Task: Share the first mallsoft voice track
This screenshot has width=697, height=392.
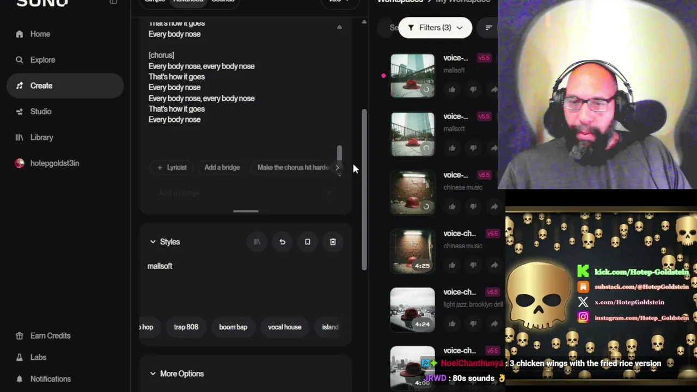Action: coord(493,89)
